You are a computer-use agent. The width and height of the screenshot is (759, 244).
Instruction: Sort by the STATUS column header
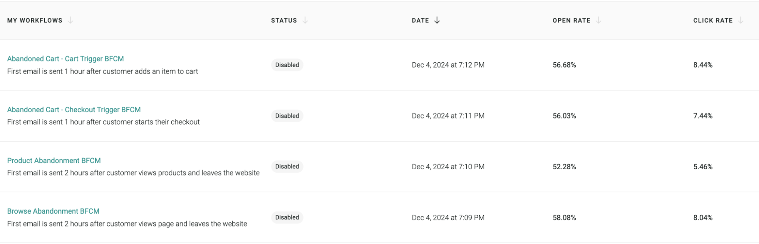[284, 20]
